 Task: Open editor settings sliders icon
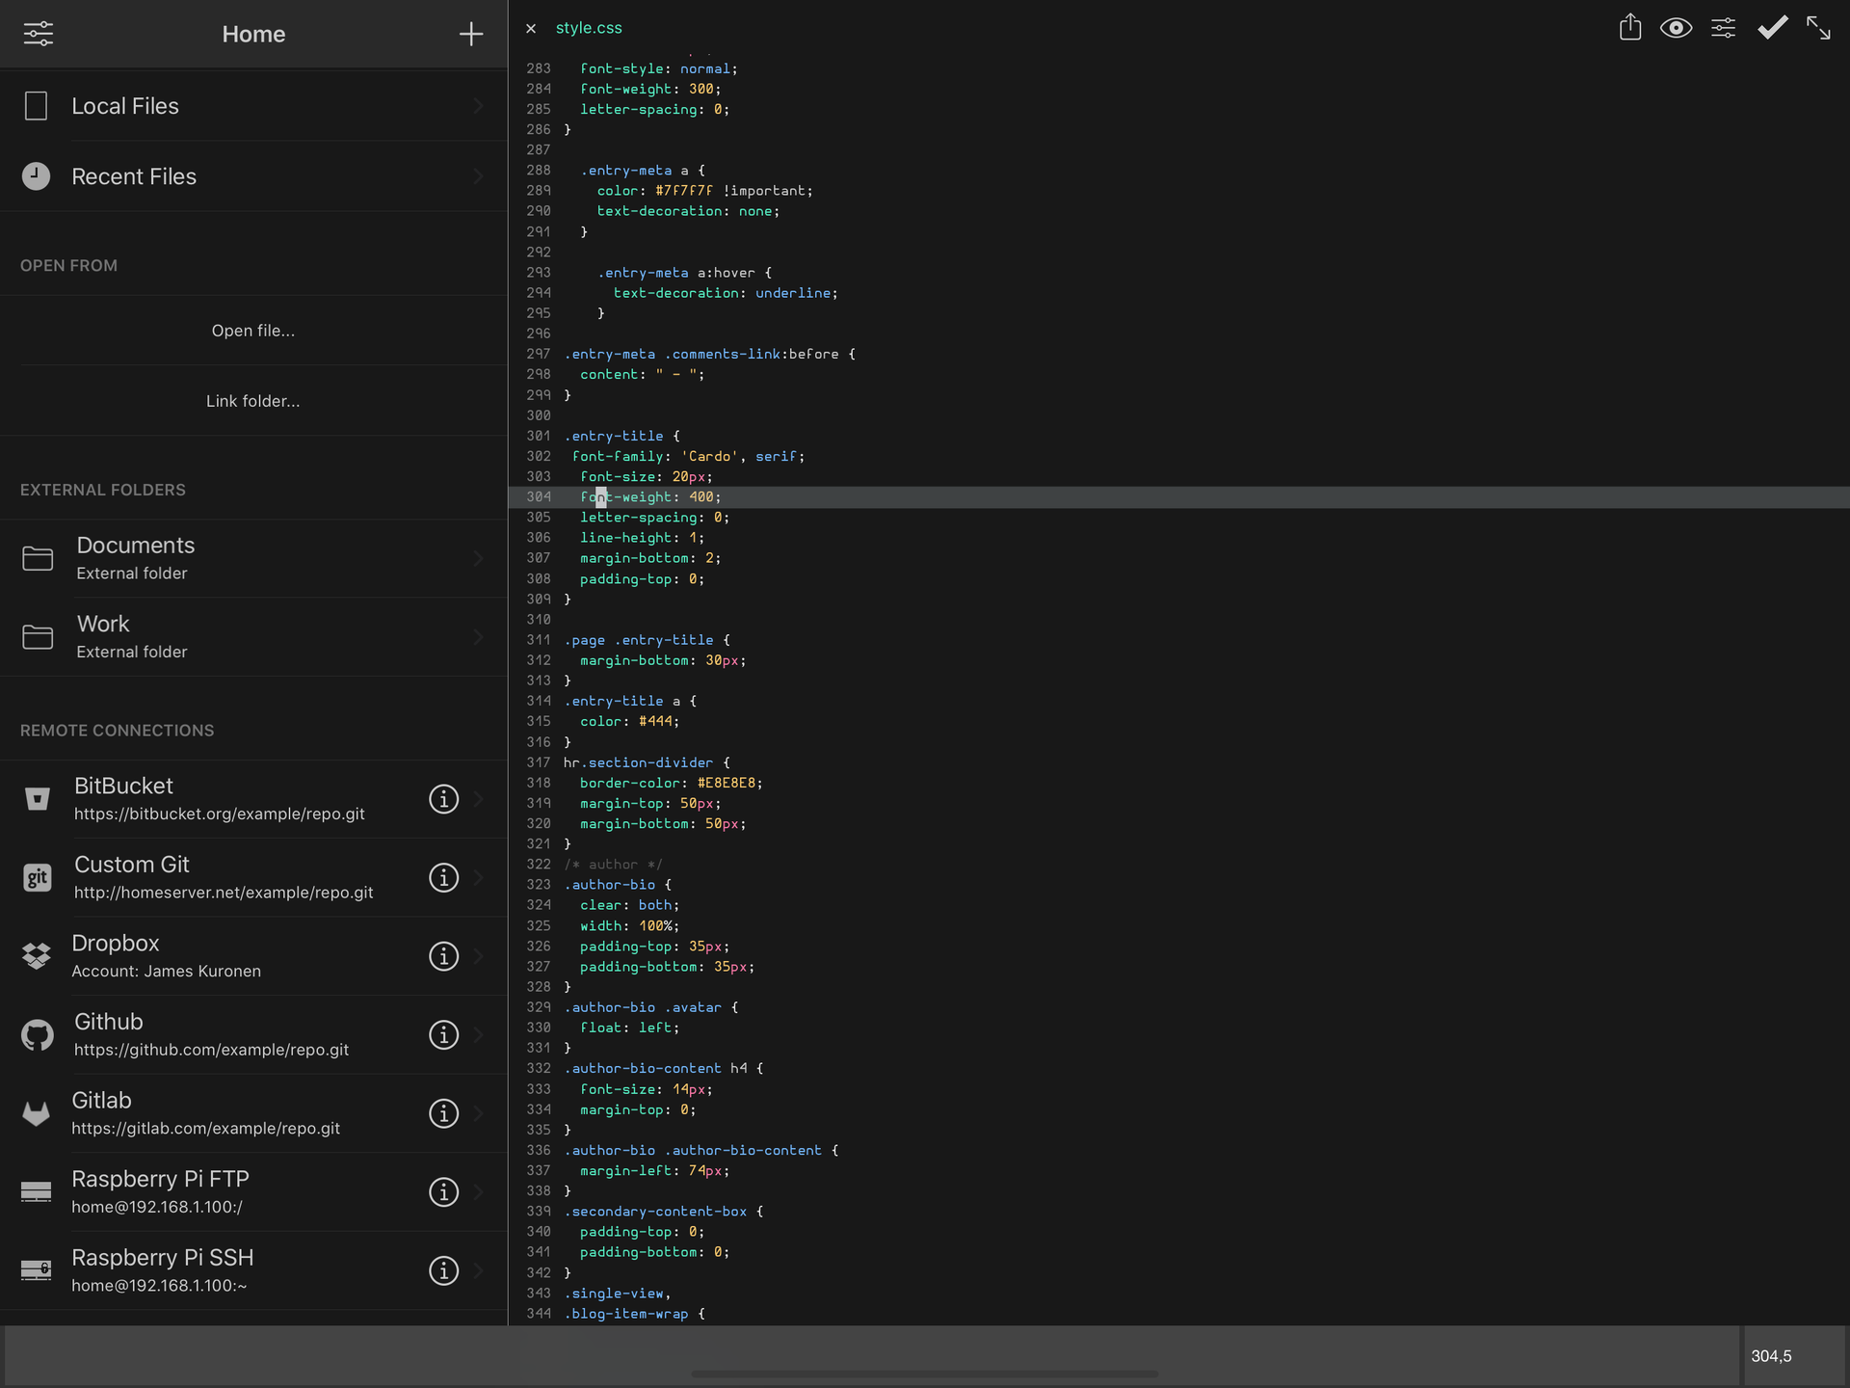[1723, 28]
